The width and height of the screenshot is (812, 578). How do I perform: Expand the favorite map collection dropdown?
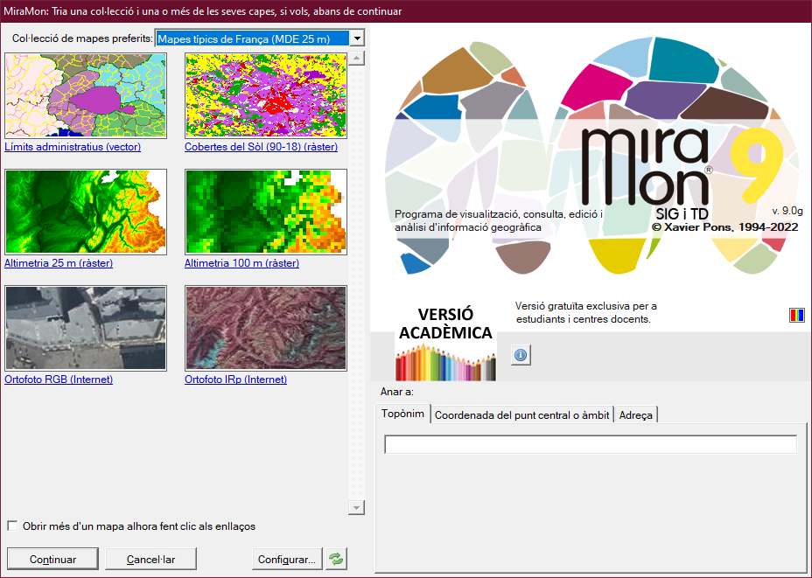click(x=357, y=38)
